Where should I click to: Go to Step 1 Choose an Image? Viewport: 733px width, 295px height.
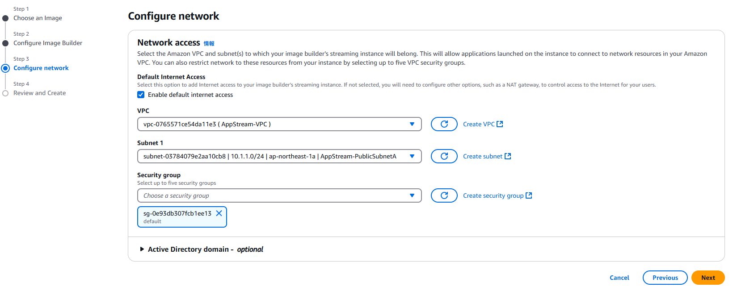click(38, 18)
